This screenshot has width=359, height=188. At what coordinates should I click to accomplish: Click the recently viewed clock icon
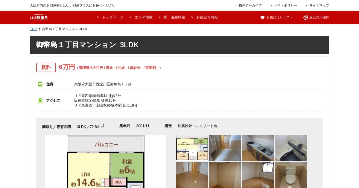point(305,18)
